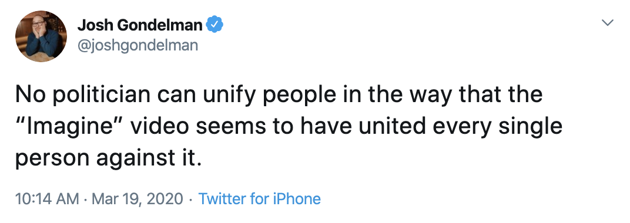Visit the @joshgondelman handle link

coord(138,45)
